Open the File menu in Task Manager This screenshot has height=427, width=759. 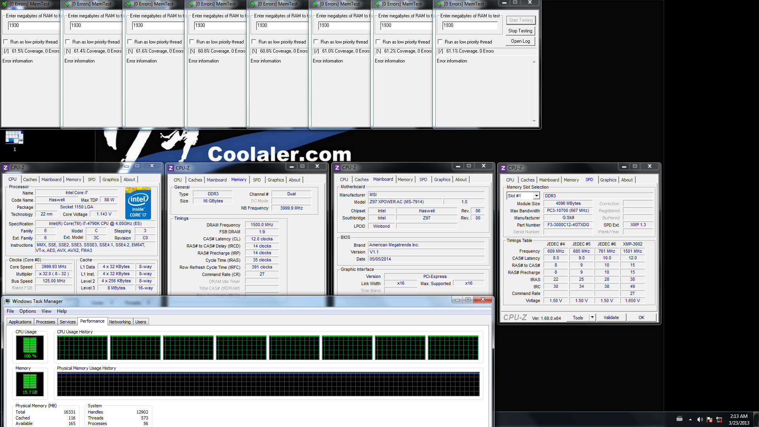click(x=10, y=311)
